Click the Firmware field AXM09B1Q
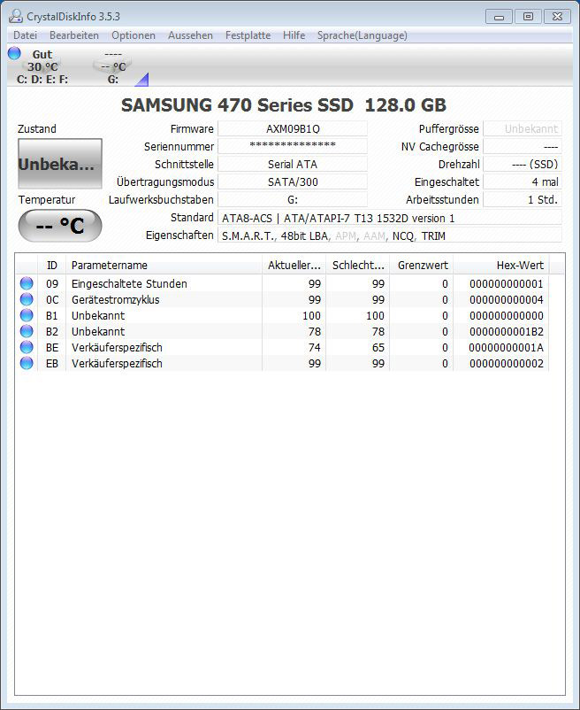Image resolution: width=580 pixels, height=710 pixels. [x=293, y=128]
